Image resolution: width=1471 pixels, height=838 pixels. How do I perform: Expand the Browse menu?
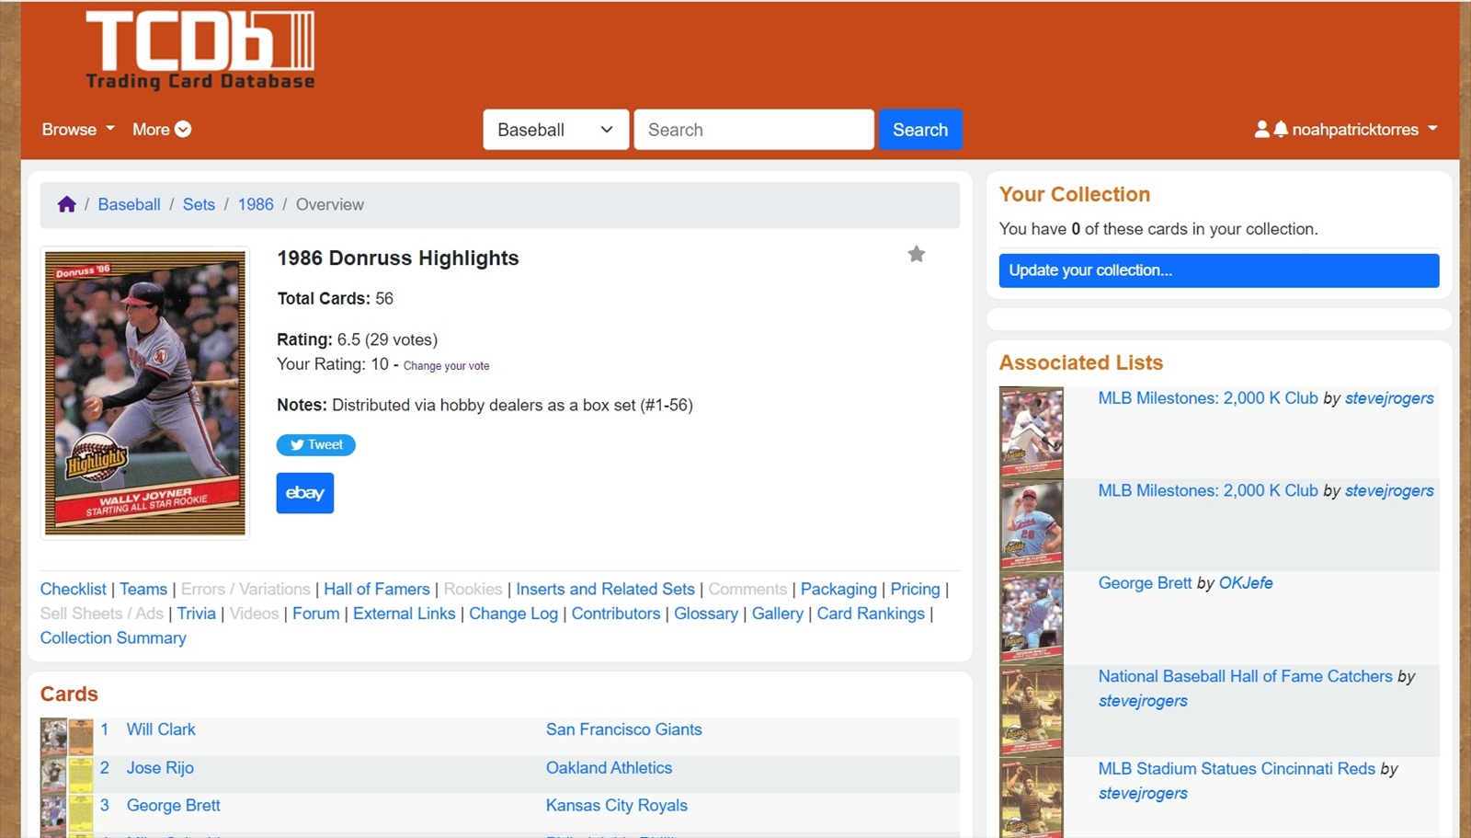[78, 130]
